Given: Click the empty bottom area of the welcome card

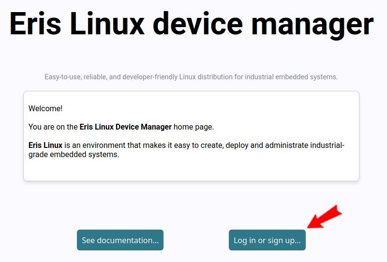Looking at the screenshot, I should [x=191, y=171].
